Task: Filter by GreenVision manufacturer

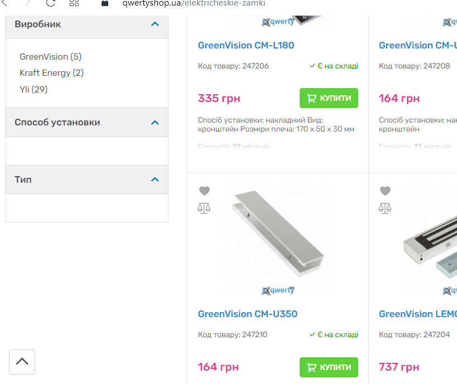Action: [x=50, y=57]
